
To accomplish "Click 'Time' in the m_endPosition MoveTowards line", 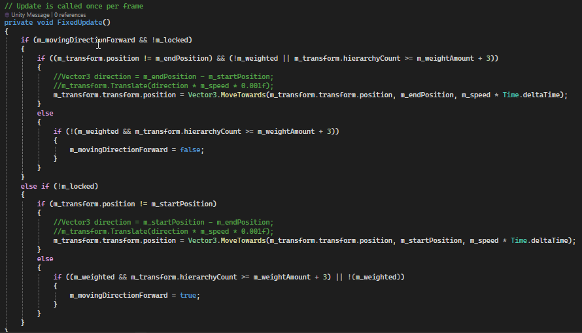I will [x=511, y=95].
